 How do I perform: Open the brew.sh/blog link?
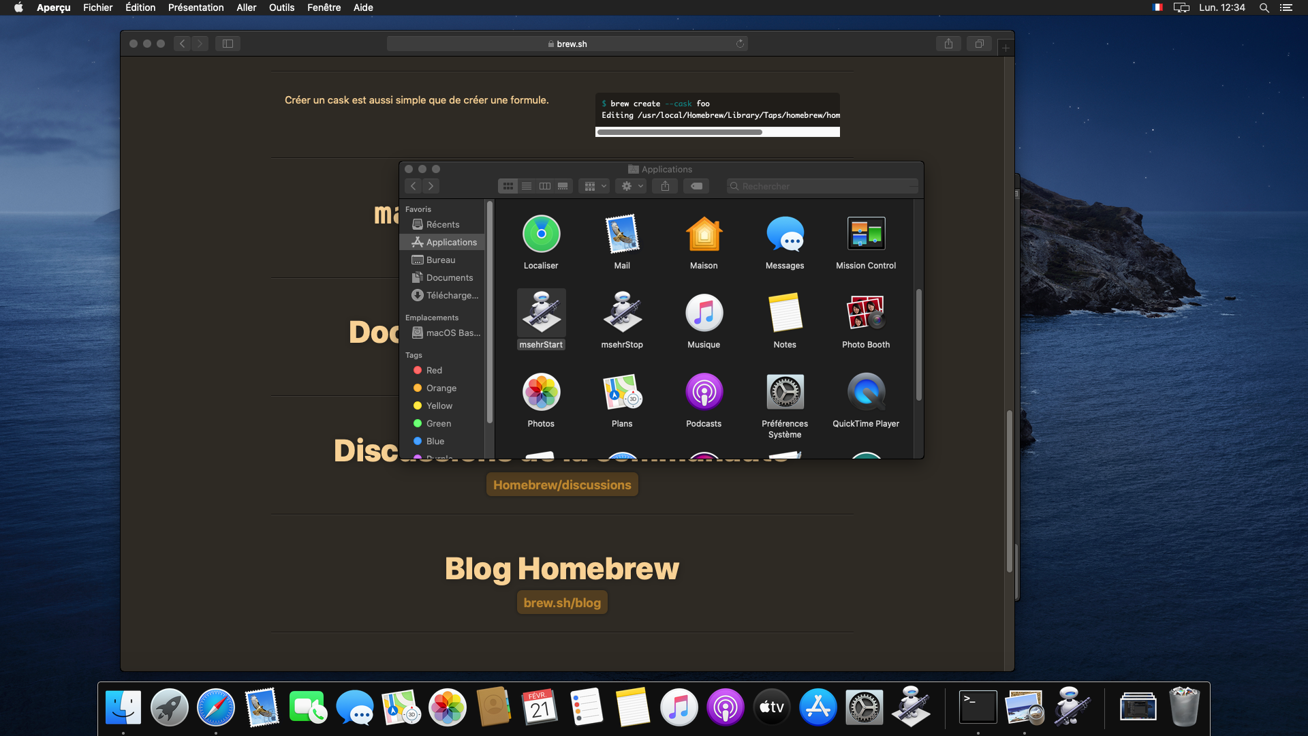562,602
